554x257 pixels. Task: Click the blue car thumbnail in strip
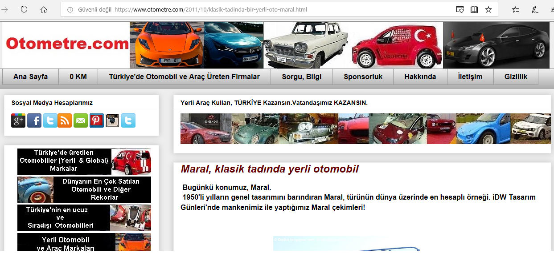tap(483, 129)
